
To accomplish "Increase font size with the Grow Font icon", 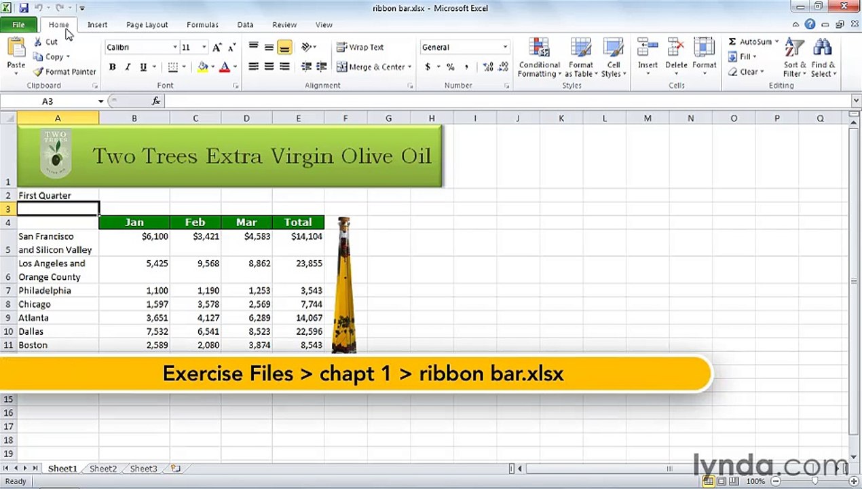I will [217, 48].
